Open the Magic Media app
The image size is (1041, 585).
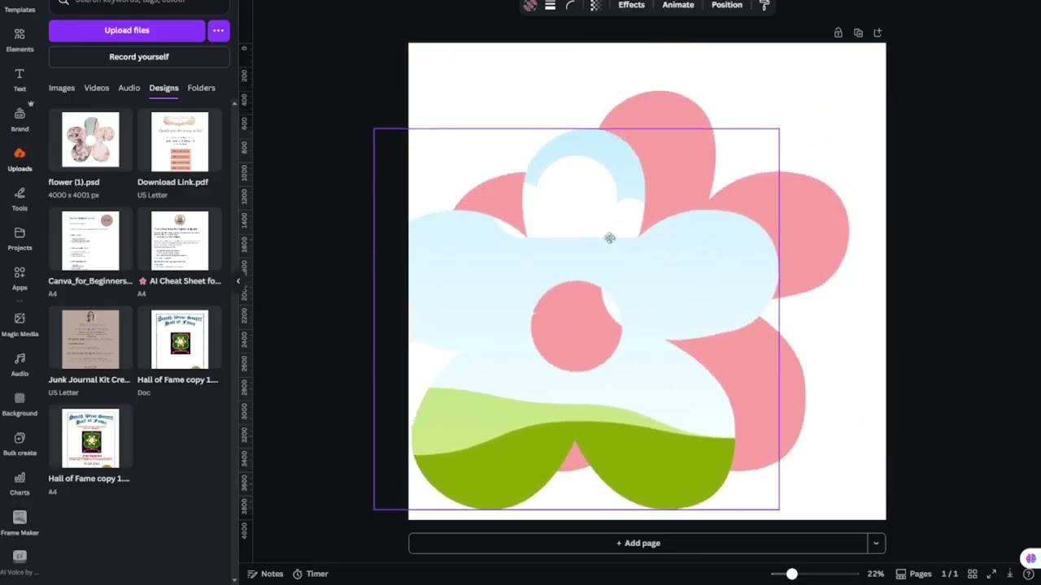coord(20,324)
